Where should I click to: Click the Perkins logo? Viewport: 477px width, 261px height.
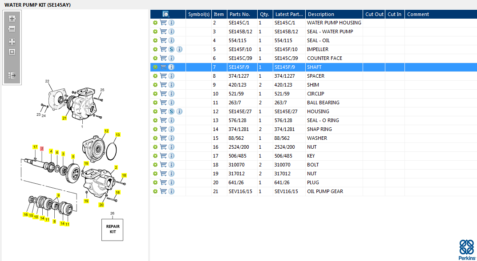tap(467, 249)
